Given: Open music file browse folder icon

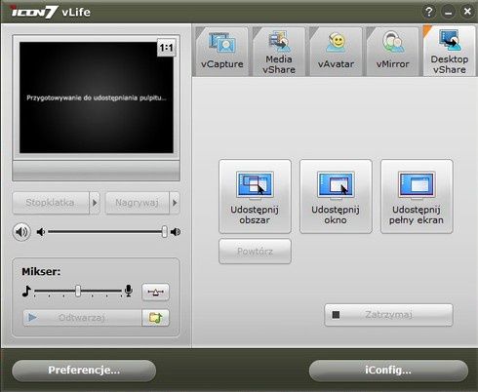Looking at the screenshot, I should tap(155, 318).
